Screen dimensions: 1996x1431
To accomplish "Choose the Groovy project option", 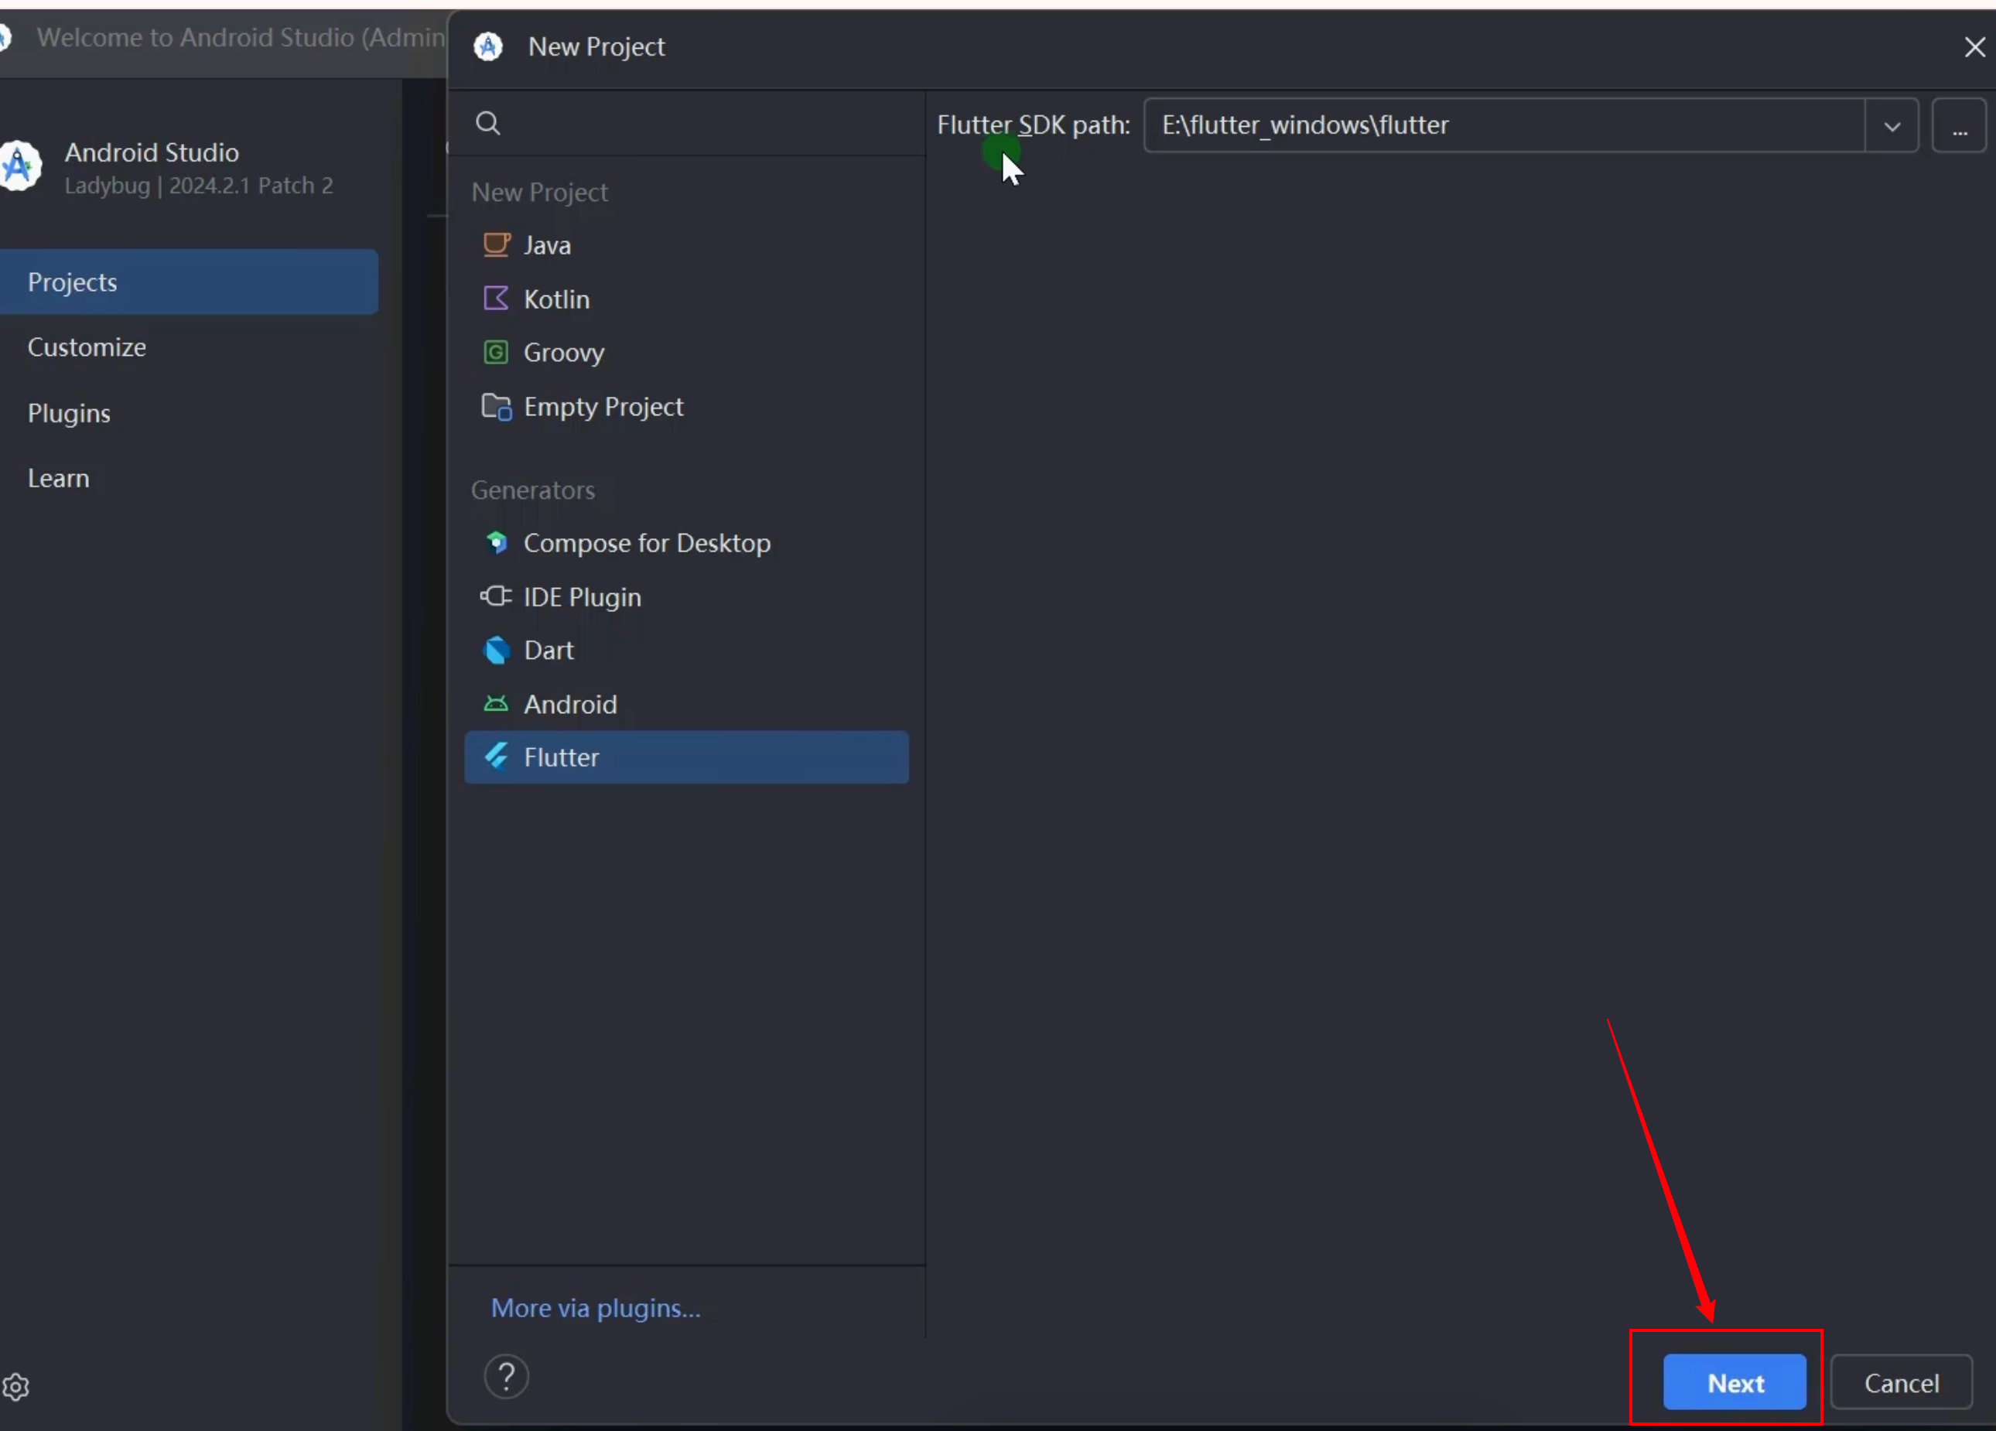I will point(686,352).
